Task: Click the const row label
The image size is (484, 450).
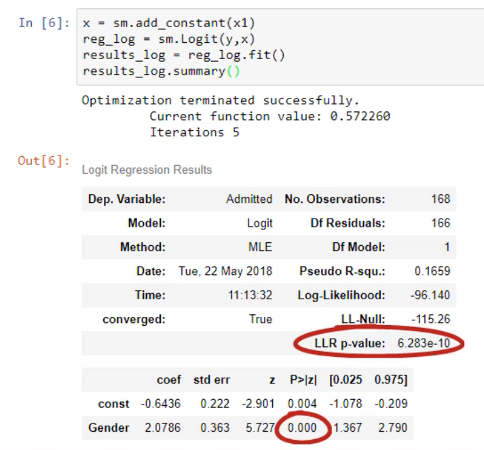Action: pyautogui.click(x=113, y=404)
